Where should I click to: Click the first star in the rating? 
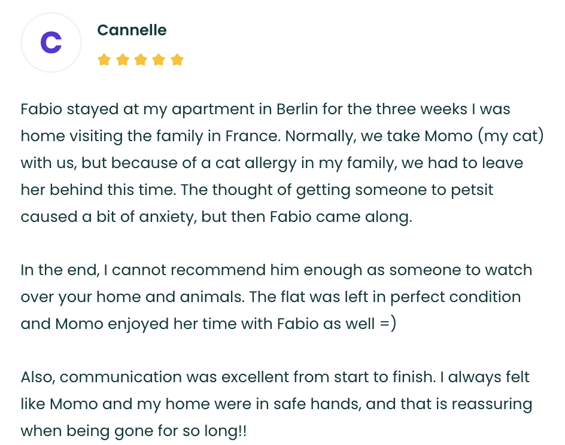104,60
